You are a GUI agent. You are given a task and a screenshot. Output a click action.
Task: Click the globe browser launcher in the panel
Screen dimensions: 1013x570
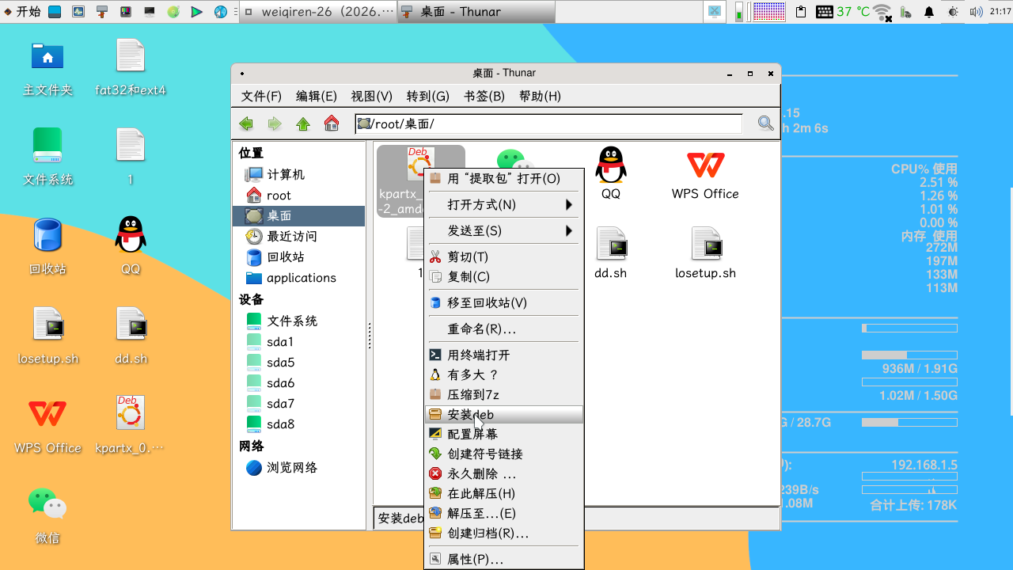click(x=221, y=11)
